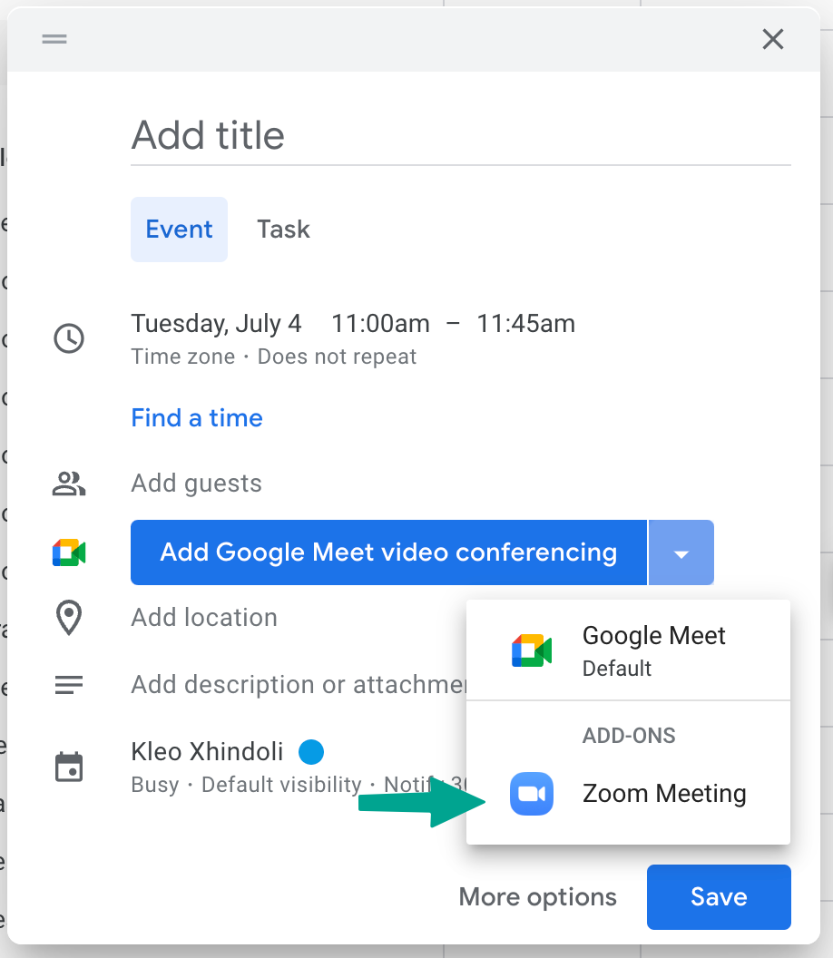The image size is (833, 958).
Task: Select the Add guests people icon
Action: (68, 484)
